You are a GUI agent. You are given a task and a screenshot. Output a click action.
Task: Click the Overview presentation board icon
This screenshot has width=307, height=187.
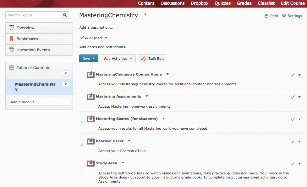point(11,28)
